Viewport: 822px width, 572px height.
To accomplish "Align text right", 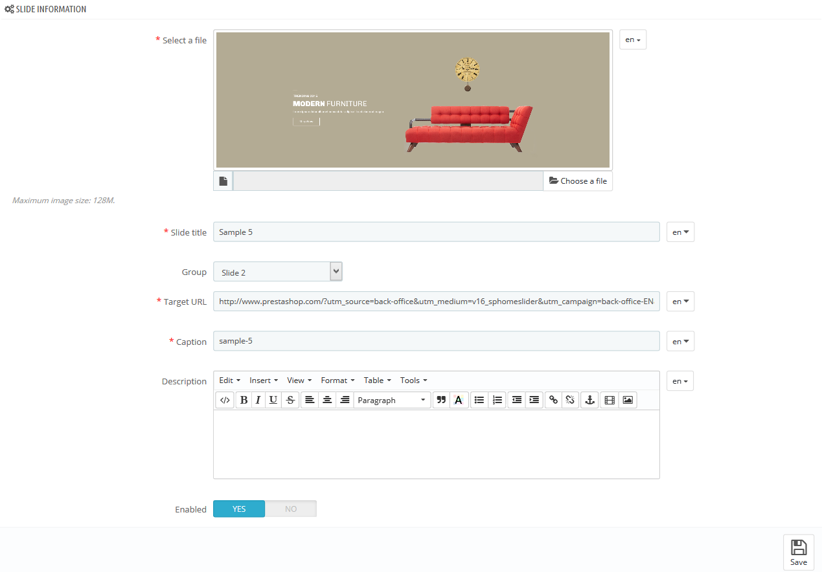I will point(345,400).
